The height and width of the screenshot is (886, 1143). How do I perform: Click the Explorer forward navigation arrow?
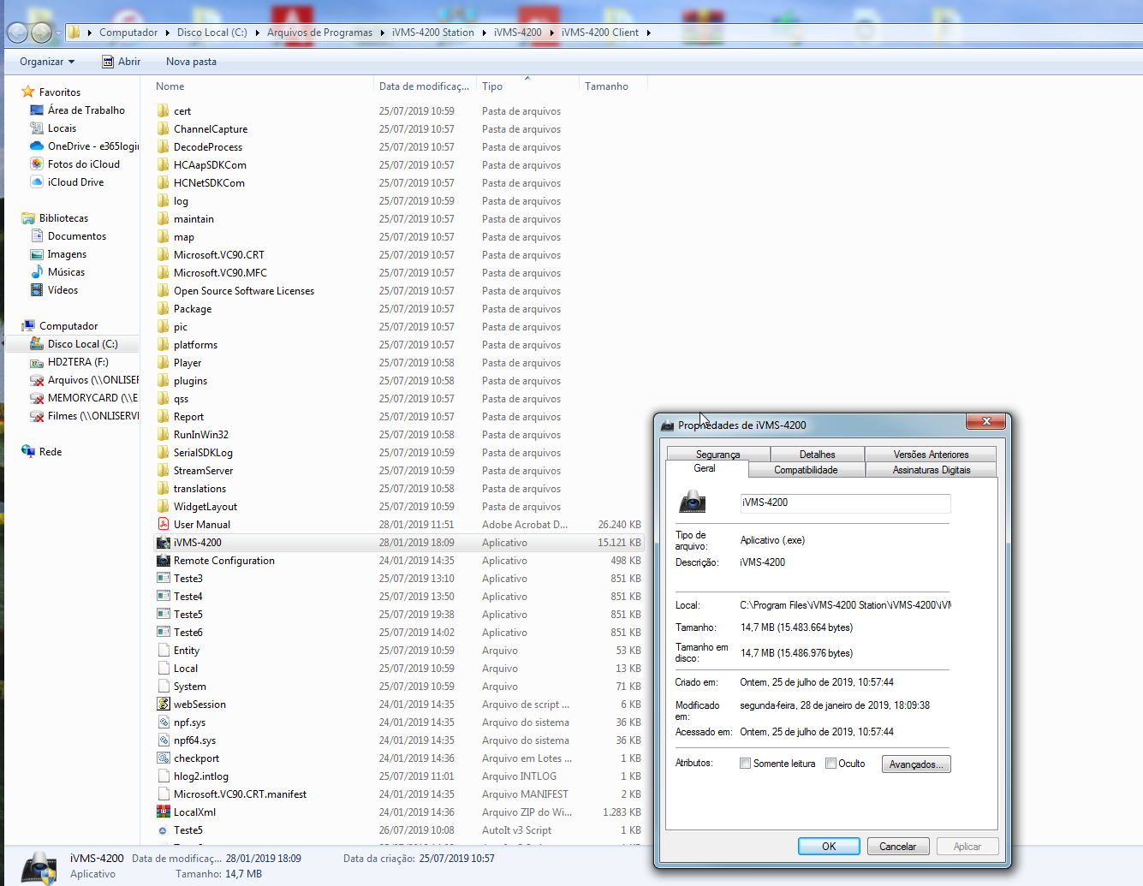pos(41,33)
